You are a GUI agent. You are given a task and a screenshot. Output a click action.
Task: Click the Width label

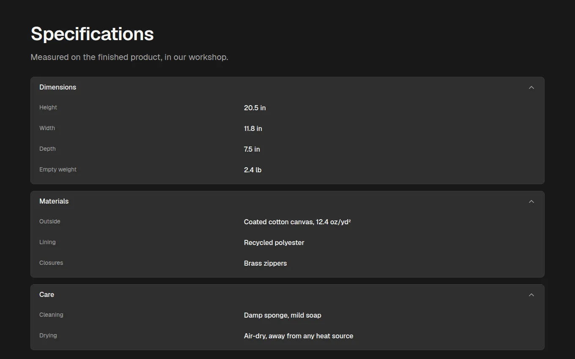coord(47,128)
